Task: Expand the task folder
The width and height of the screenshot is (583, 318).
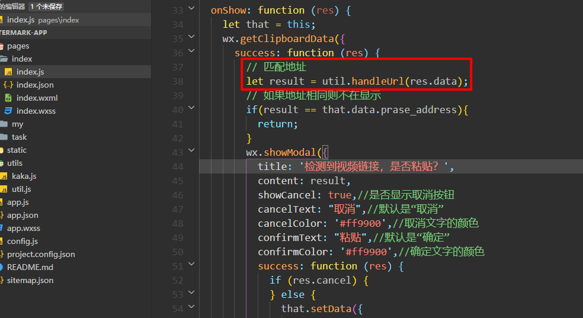Action: (19, 137)
